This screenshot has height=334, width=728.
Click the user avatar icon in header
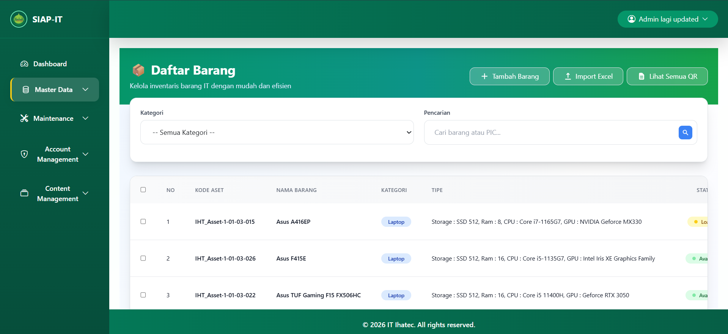coord(631,19)
